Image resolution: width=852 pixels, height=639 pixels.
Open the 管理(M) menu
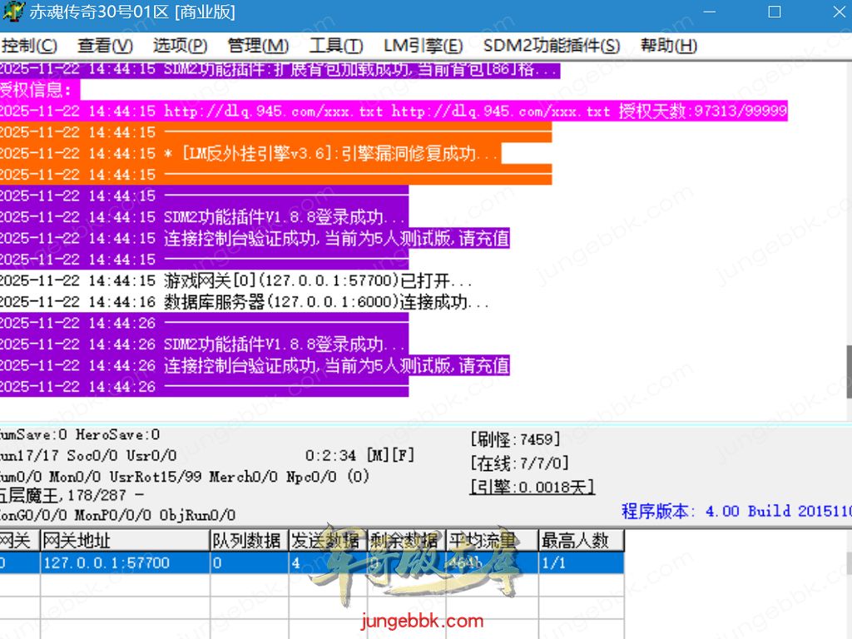click(x=258, y=46)
